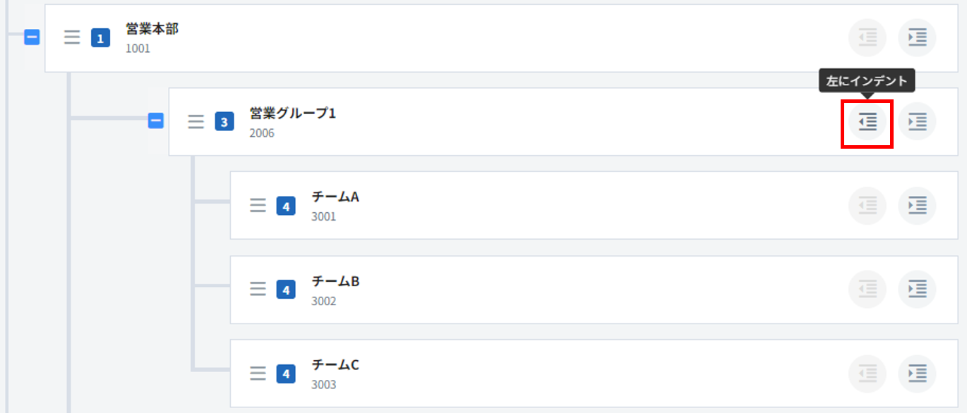
Task: Indent チームA to the right
Action: tap(917, 206)
